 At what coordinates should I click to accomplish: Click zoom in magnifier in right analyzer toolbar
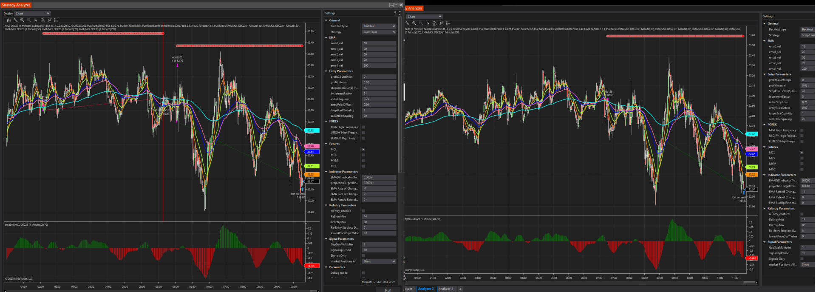coord(414,23)
